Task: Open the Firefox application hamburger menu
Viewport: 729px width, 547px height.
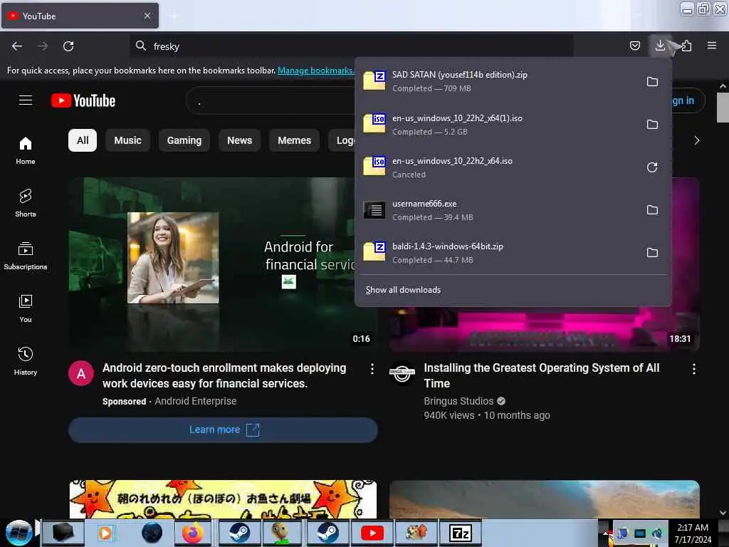Action: [x=711, y=46]
